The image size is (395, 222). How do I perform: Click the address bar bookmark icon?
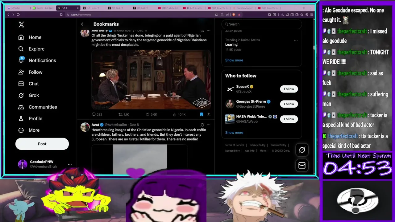coord(61,14)
